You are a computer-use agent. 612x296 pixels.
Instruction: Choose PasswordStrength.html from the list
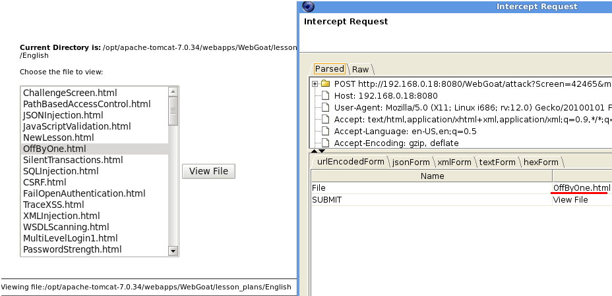coord(72,249)
